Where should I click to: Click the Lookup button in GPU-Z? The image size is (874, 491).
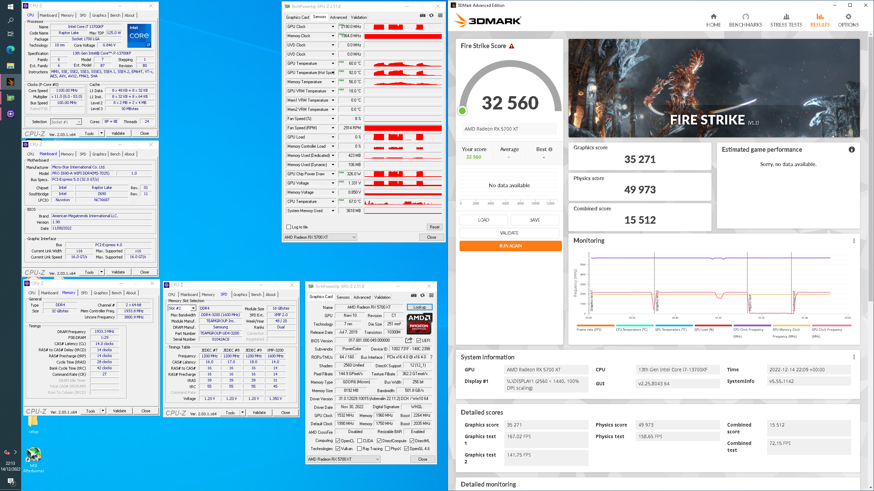pyautogui.click(x=420, y=307)
